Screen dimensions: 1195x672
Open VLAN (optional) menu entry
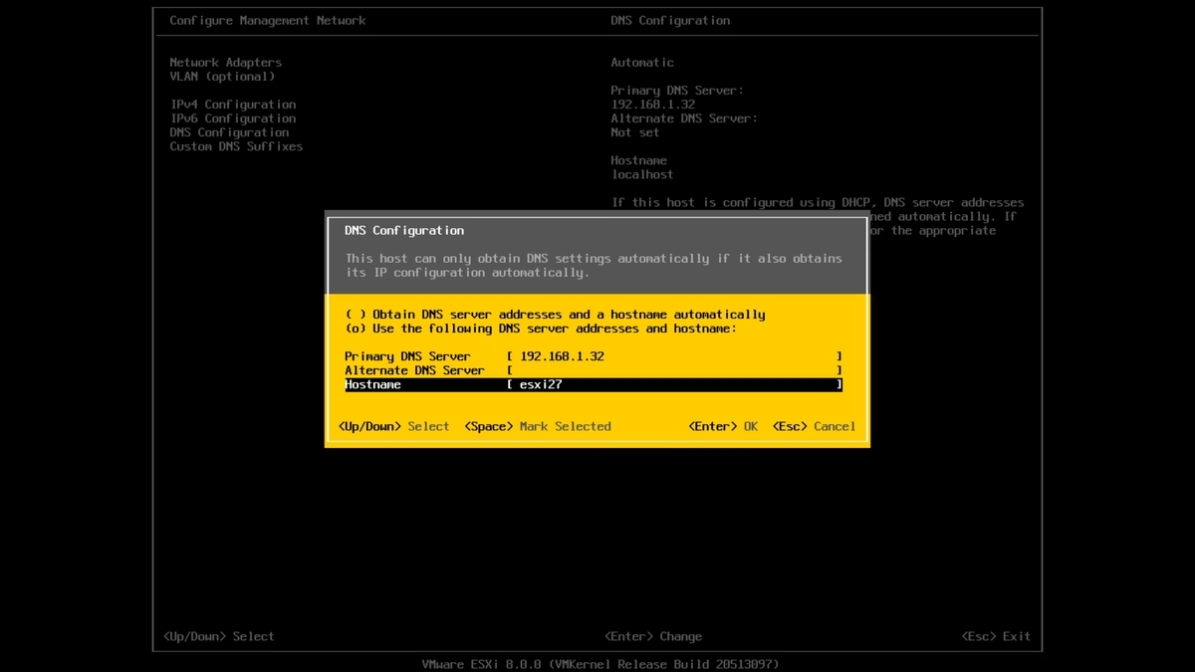coord(222,77)
